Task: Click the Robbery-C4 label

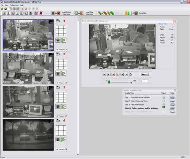Action: pyautogui.click(x=62, y=149)
